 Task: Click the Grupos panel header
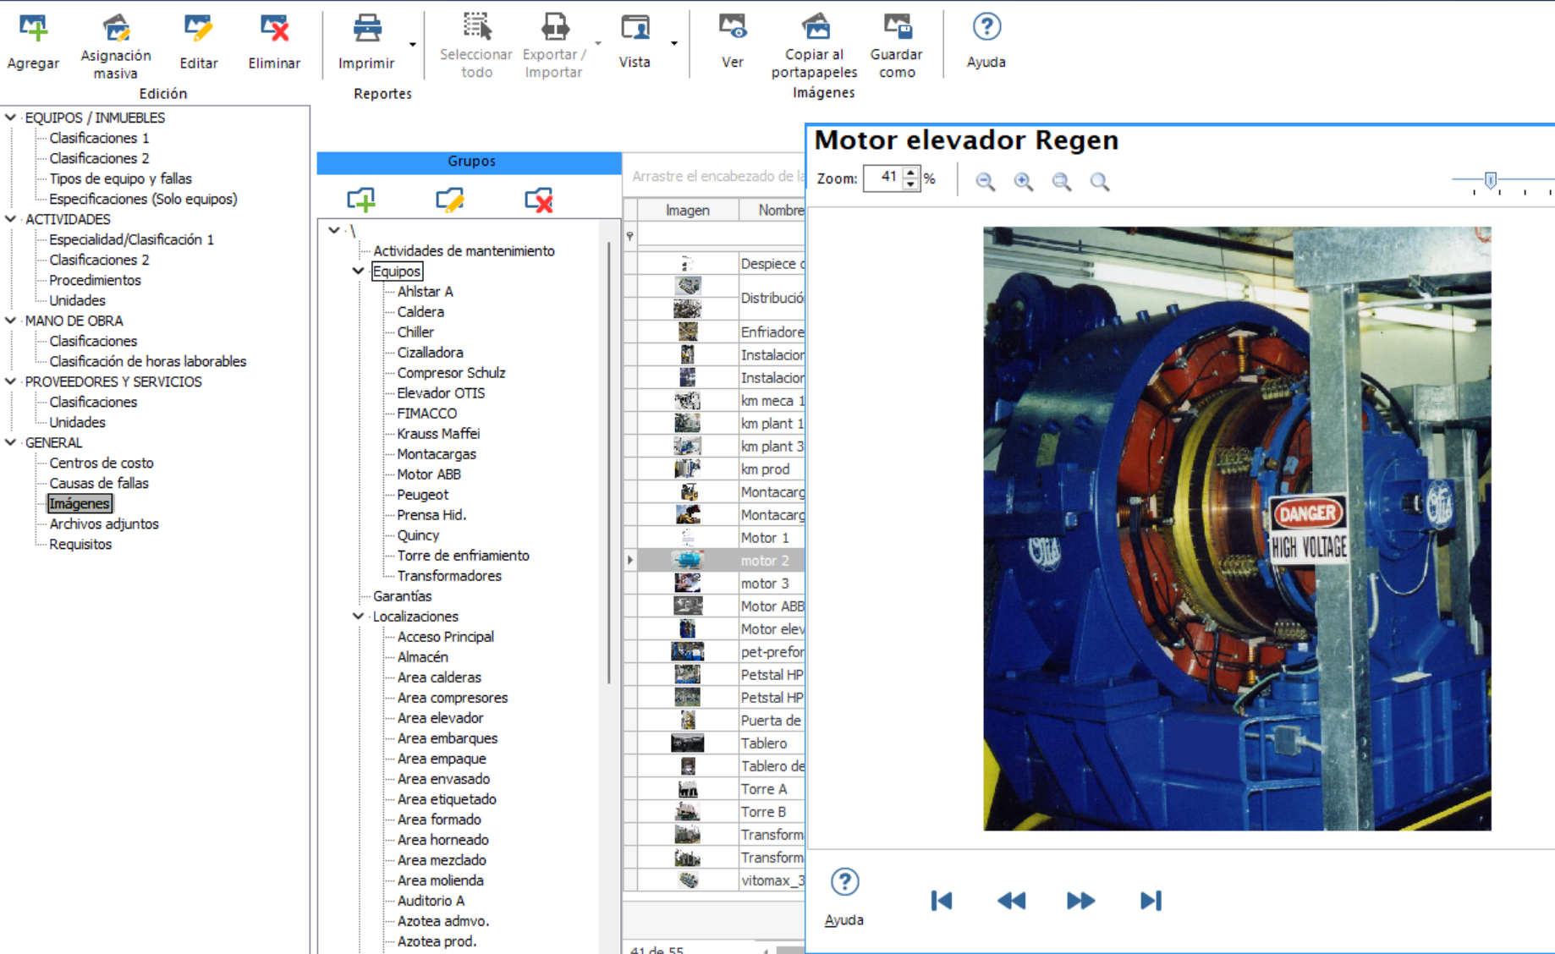(470, 162)
